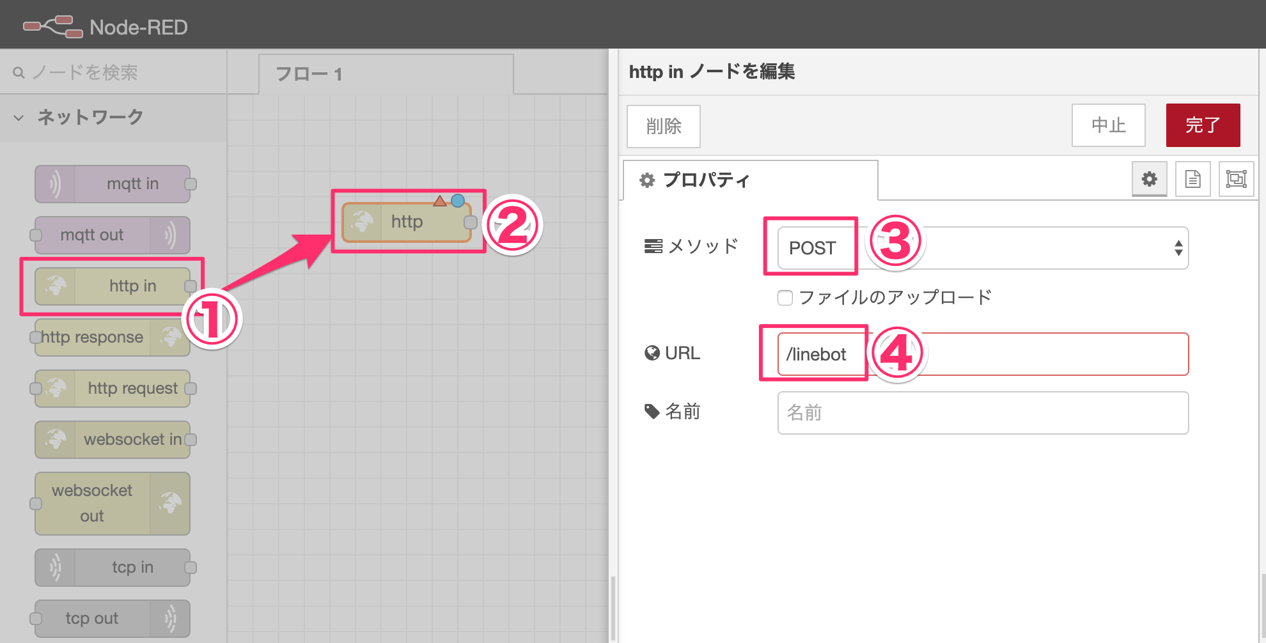Click the http request node input port
Image resolution: width=1266 pixels, height=643 pixels.
pos(36,389)
